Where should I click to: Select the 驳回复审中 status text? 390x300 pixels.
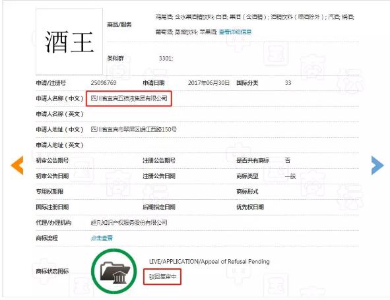click(x=163, y=276)
